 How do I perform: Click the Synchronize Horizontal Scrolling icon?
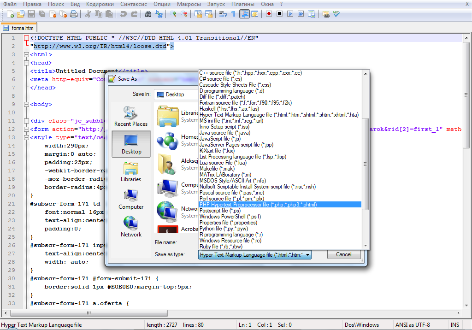(209, 14)
